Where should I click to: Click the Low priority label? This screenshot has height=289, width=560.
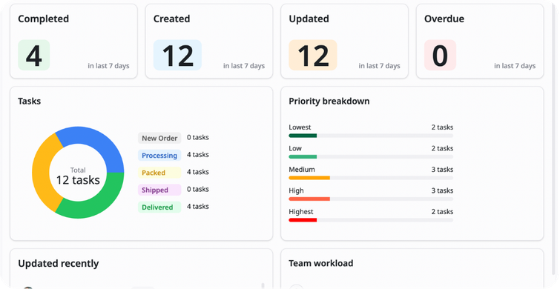pos(295,148)
